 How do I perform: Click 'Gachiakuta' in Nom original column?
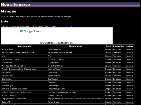point(75,79)
